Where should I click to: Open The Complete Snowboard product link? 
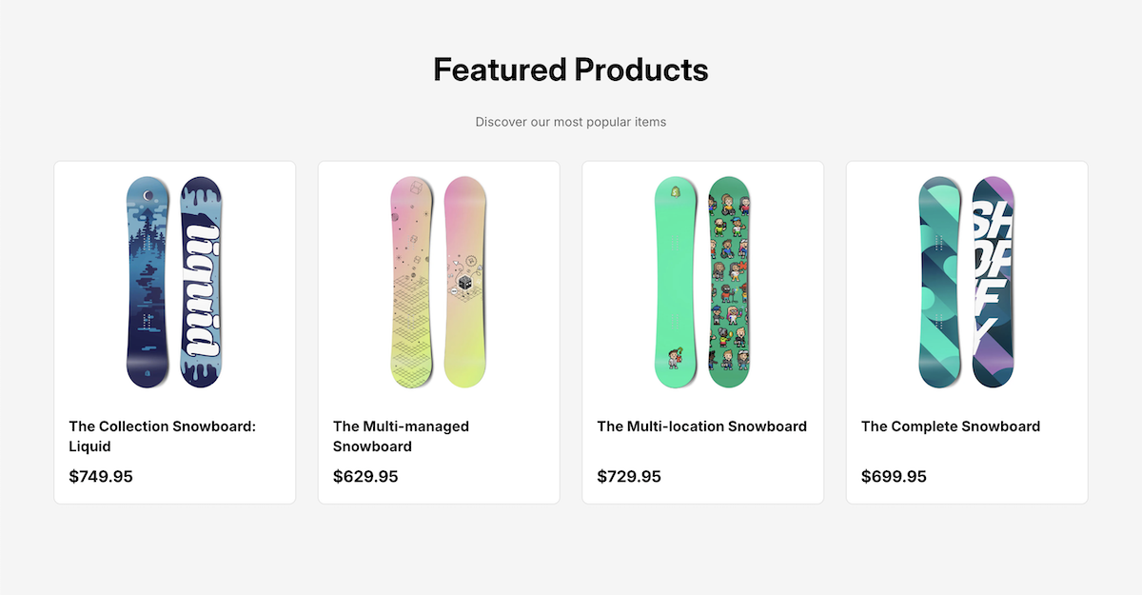(x=951, y=426)
